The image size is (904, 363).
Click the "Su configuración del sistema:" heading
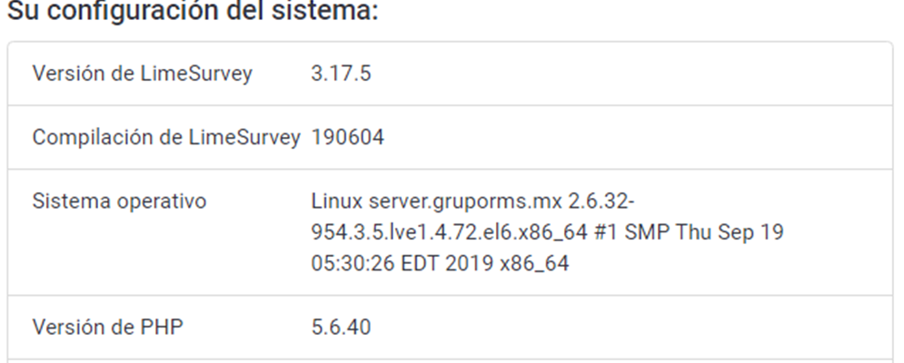click(191, 12)
